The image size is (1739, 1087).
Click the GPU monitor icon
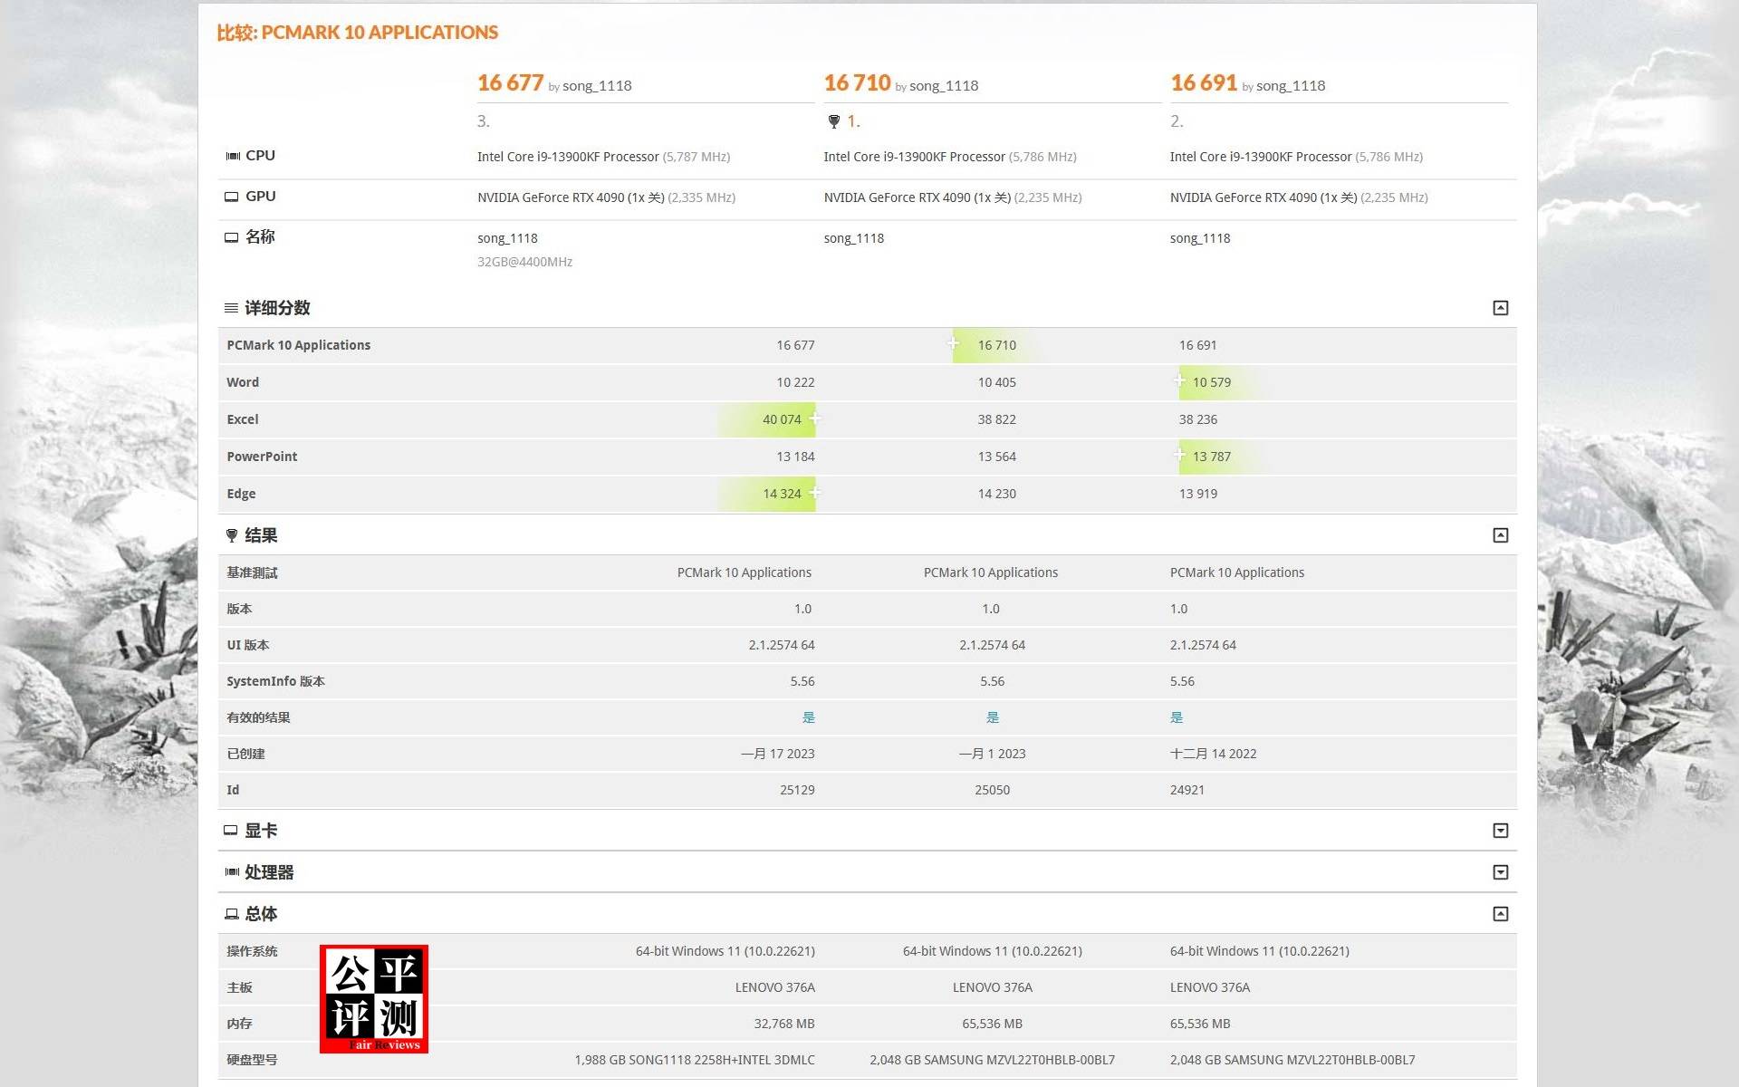coord(232,197)
